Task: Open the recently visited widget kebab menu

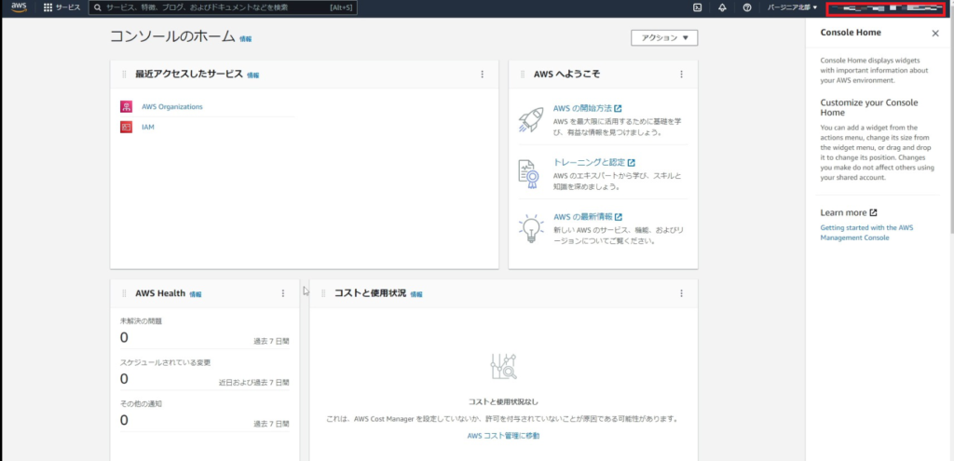Action: pyautogui.click(x=482, y=75)
